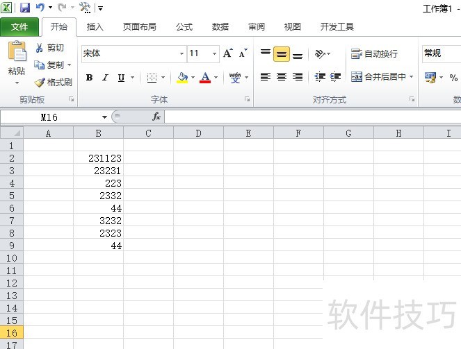The width and height of the screenshot is (461, 349).
Task: Click the Save icon in quick access toolbar
Action: tap(25, 8)
